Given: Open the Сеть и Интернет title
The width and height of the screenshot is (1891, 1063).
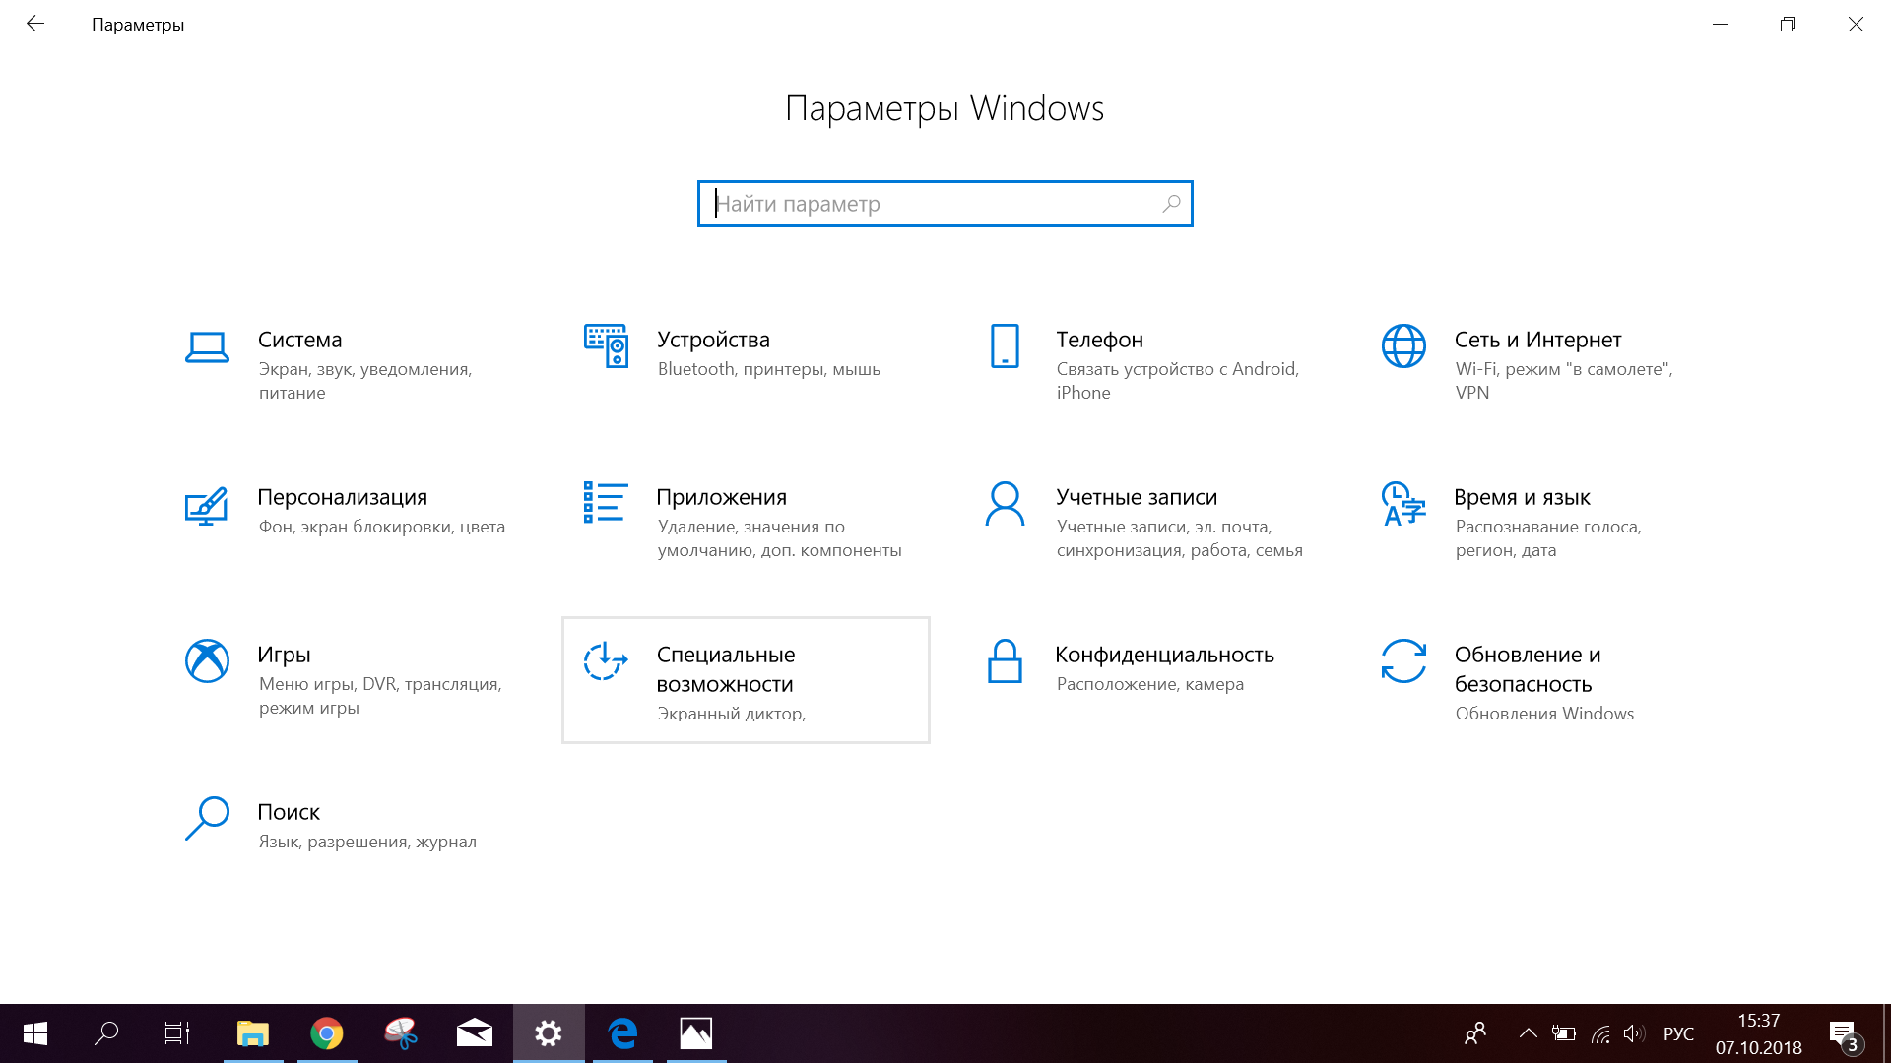Looking at the screenshot, I should [x=1538, y=340].
